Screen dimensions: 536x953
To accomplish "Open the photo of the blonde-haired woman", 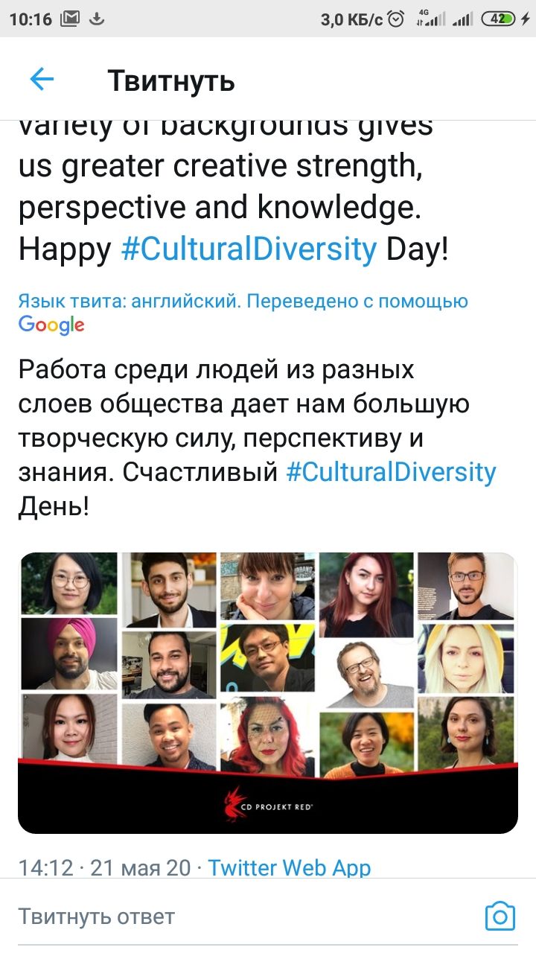I will (466, 658).
